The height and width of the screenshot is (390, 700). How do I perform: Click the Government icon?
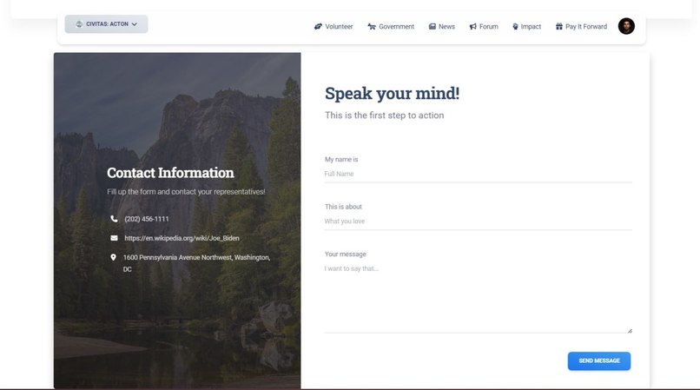tap(372, 26)
